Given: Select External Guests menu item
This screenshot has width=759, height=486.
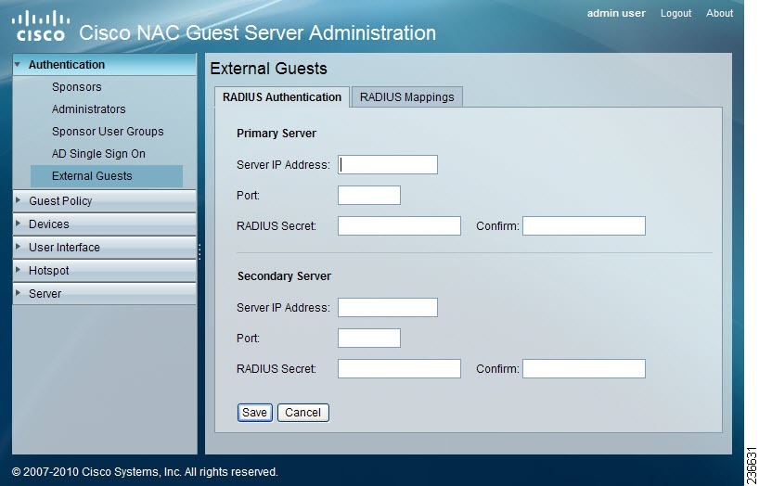Looking at the screenshot, I should click(x=107, y=176).
